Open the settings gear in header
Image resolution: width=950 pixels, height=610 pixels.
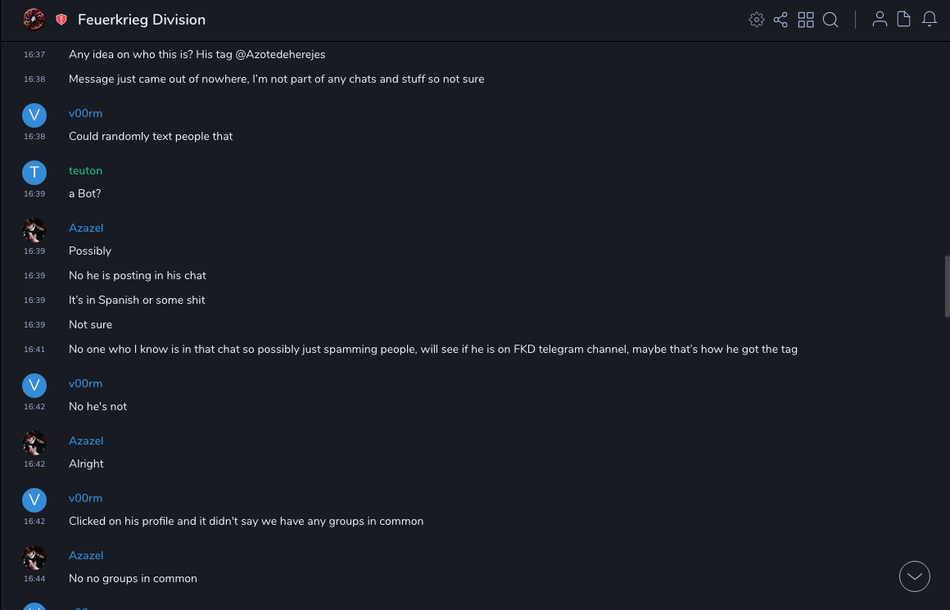click(x=757, y=20)
